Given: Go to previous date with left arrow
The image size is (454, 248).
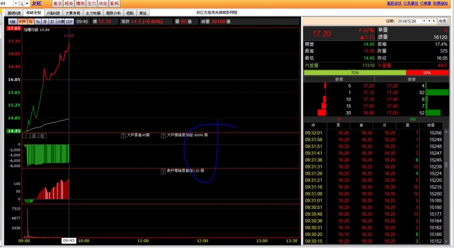Looking at the screenshot, I should (429, 21).
